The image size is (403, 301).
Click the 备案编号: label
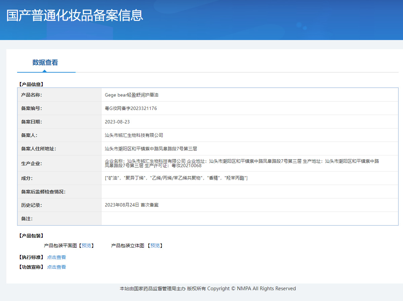click(x=31, y=108)
